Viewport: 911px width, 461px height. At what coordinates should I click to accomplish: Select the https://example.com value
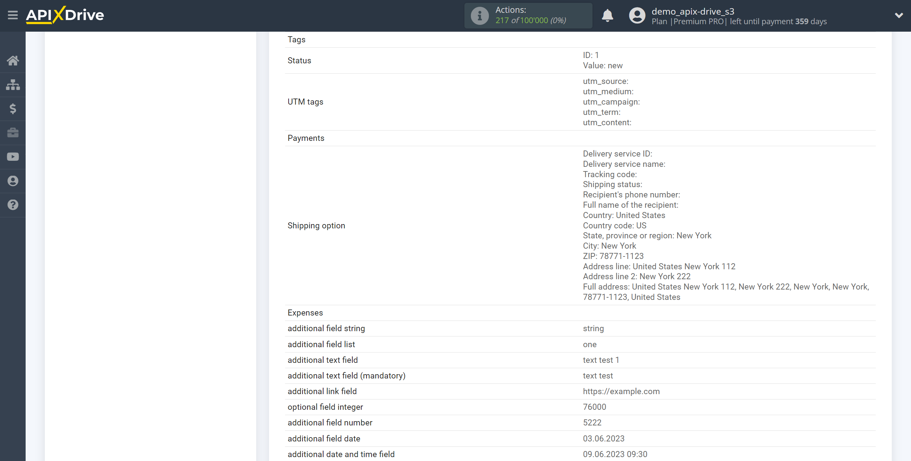coord(621,392)
